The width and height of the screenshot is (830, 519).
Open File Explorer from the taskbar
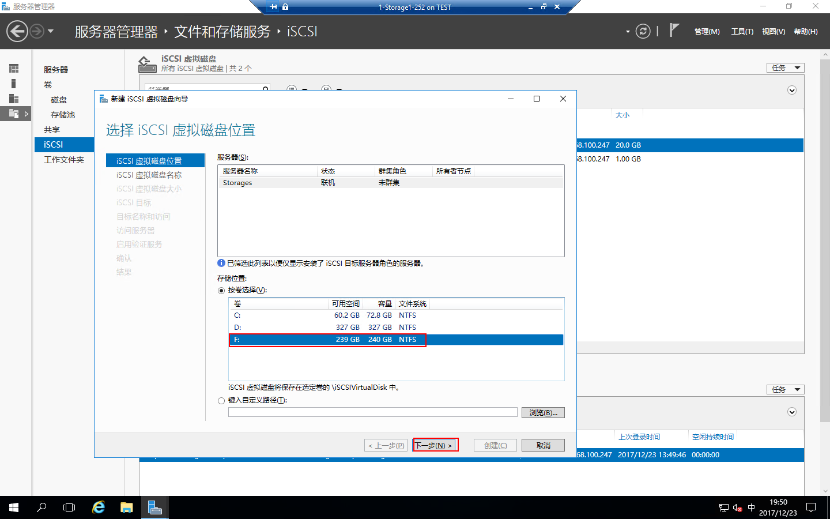pyautogui.click(x=127, y=507)
